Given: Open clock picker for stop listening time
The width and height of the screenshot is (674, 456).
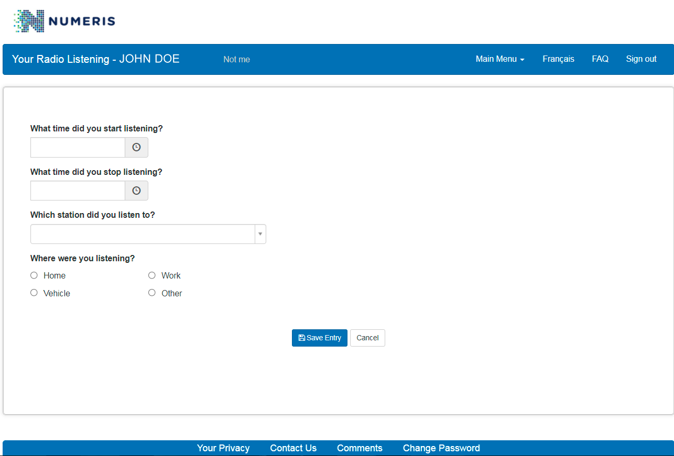Looking at the screenshot, I should click(136, 191).
